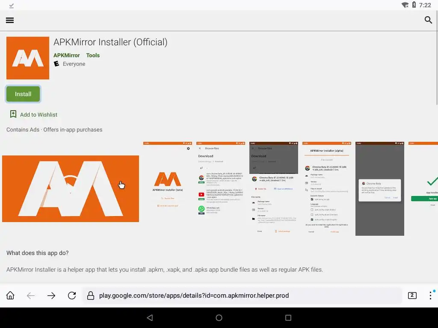Image resolution: width=438 pixels, height=328 pixels.
Task: Go back in the browser
Action: tap(31, 296)
